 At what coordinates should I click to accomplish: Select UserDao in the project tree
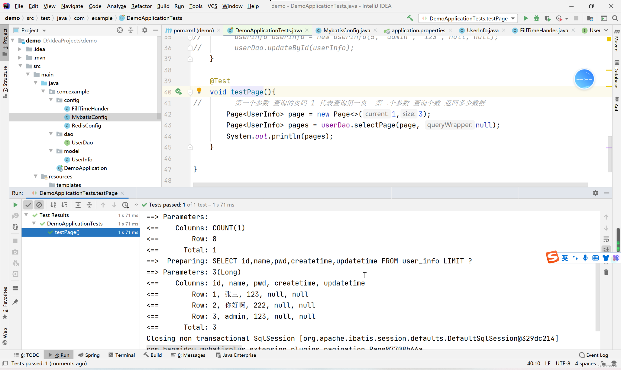tap(82, 142)
